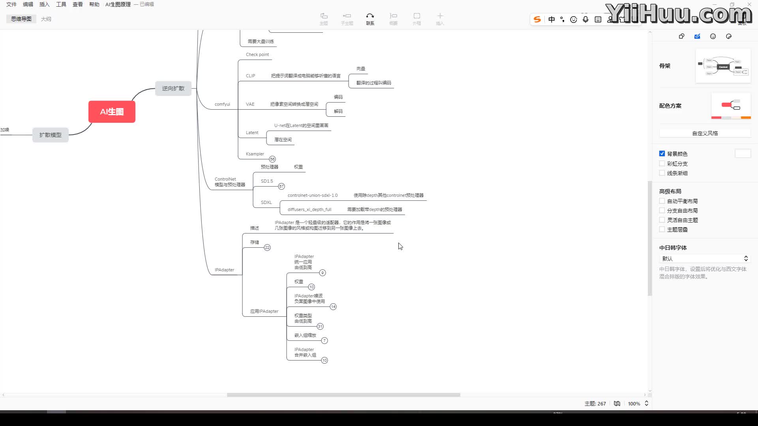Viewport: 758px width, 426px height.
Task: Click the background color white swatch
Action: click(x=743, y=154)
